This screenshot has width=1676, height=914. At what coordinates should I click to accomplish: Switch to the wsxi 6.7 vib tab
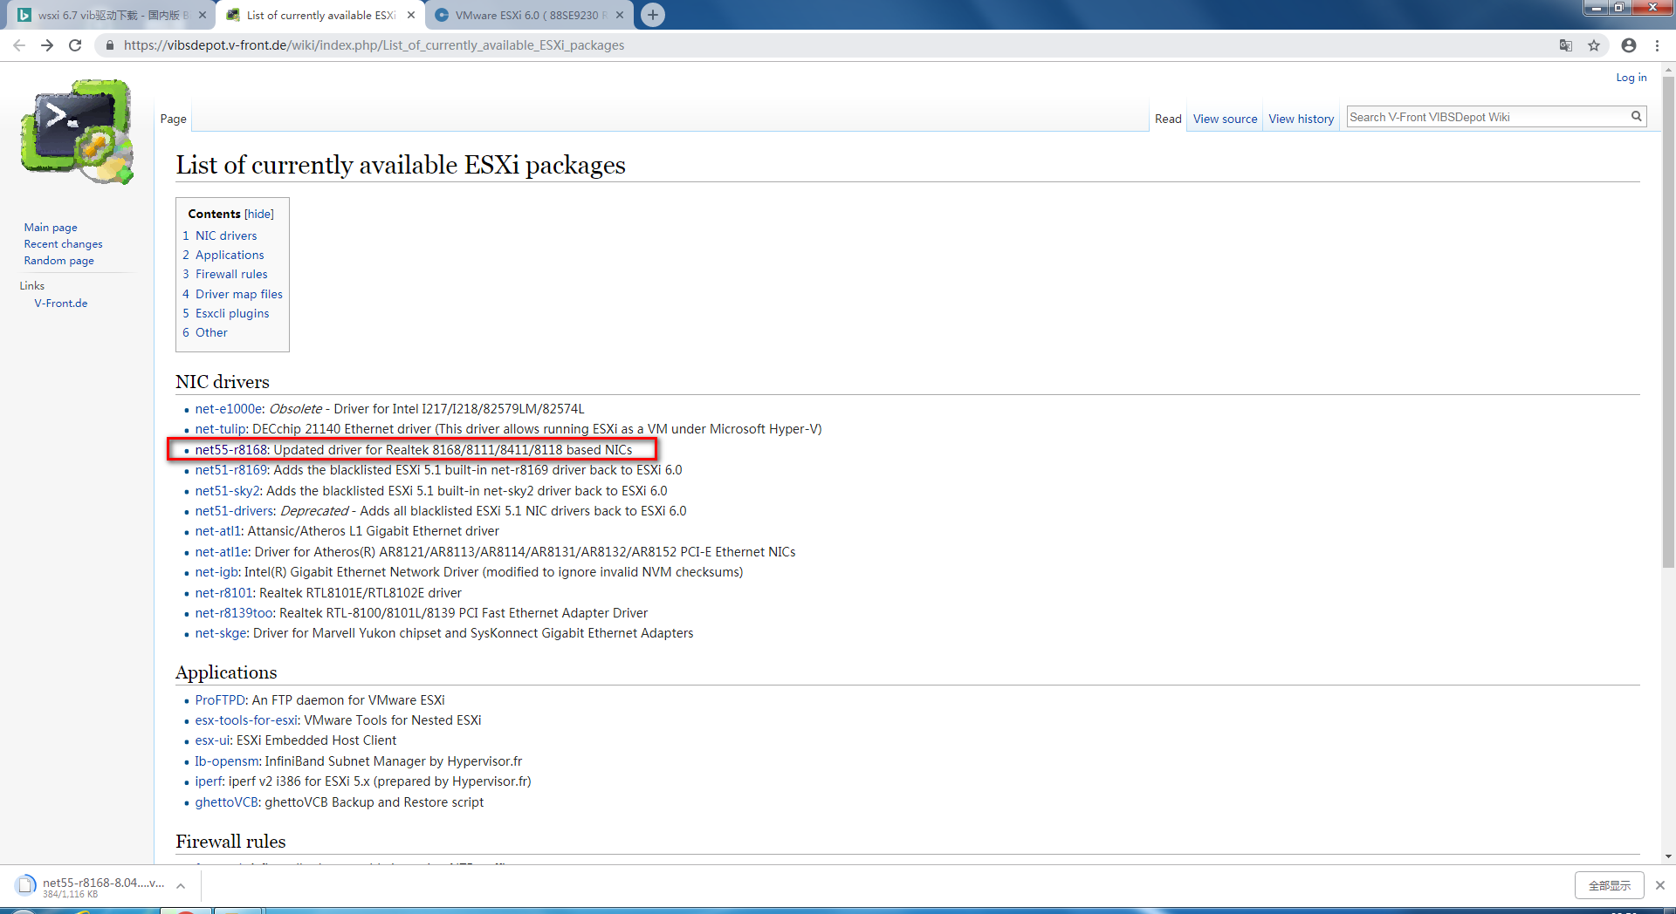(x=109, y=15)
